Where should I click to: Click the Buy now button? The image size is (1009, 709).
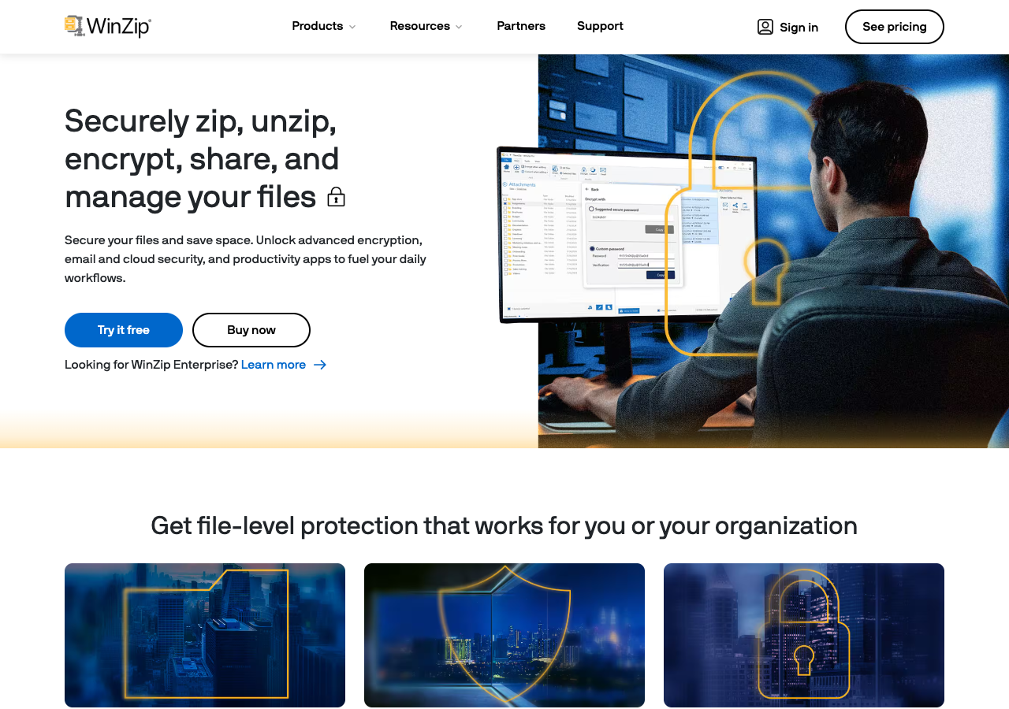tap(251, 329)
